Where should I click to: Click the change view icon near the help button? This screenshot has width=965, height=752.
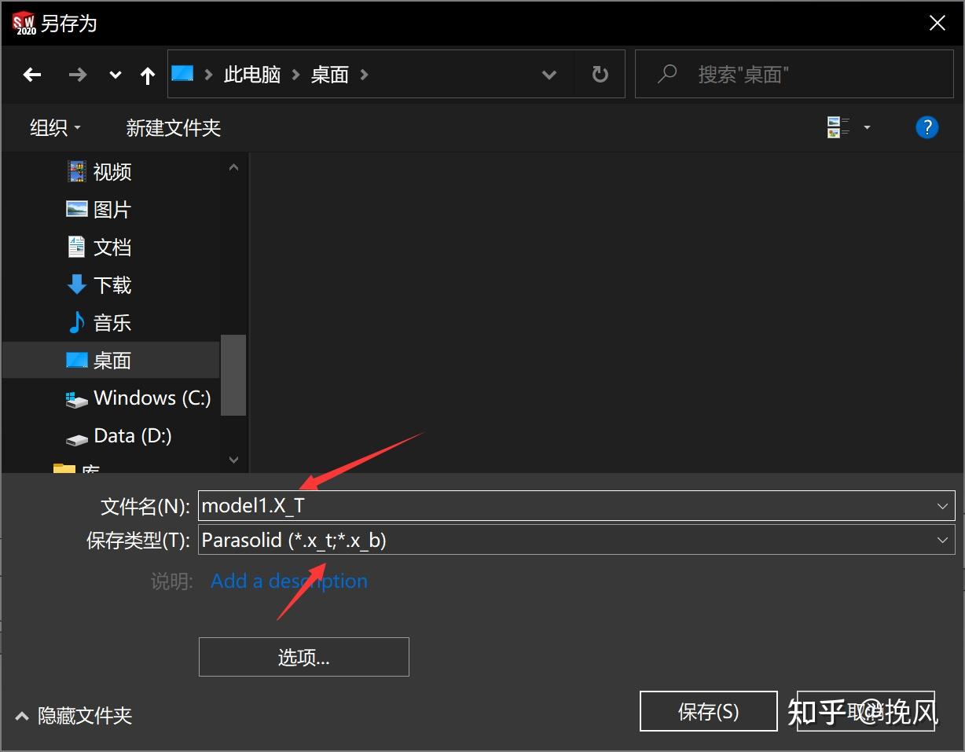point(838,127)
